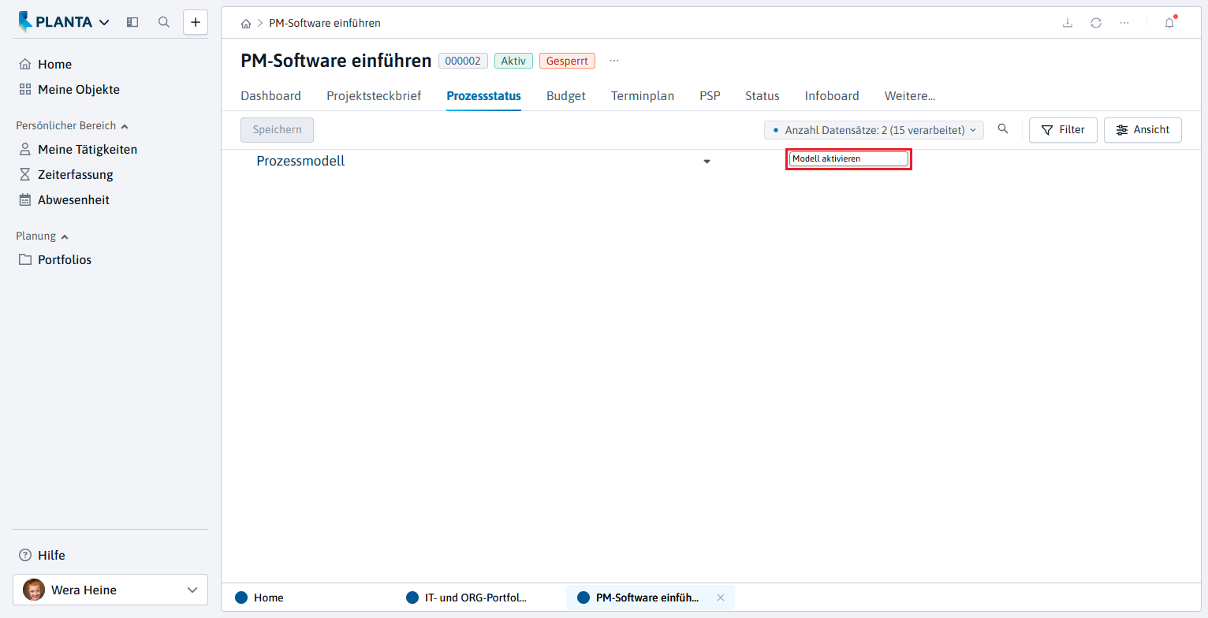Open the Wera Heine user menu

tap(110, 590)
